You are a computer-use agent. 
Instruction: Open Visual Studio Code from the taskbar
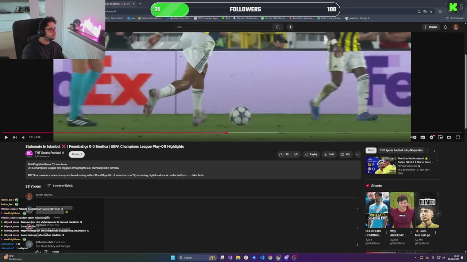click(x=262, y=258)
